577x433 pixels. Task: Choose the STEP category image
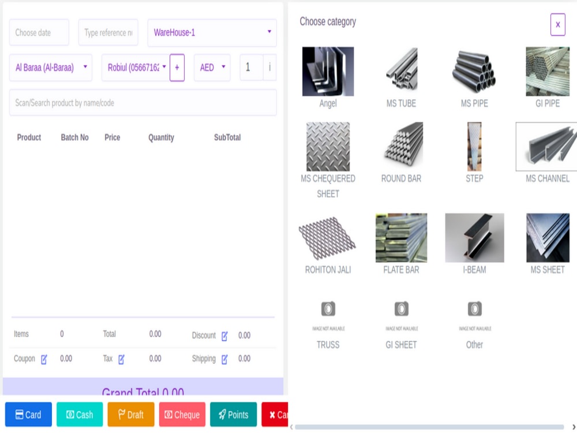[474, 147]
